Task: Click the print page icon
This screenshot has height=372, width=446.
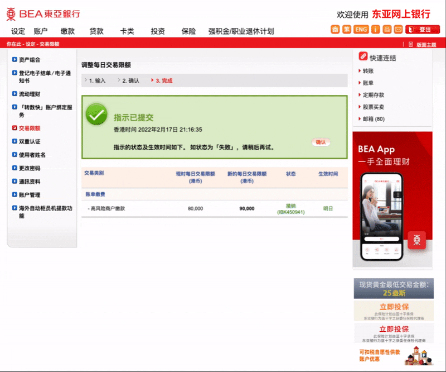Action: click(x=387, y=30)
